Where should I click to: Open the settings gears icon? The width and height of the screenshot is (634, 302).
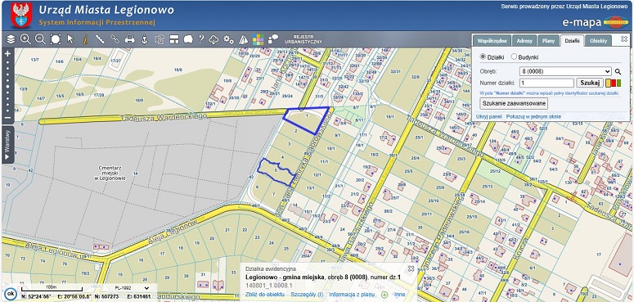pyautogui.click(x=229, y=39)
